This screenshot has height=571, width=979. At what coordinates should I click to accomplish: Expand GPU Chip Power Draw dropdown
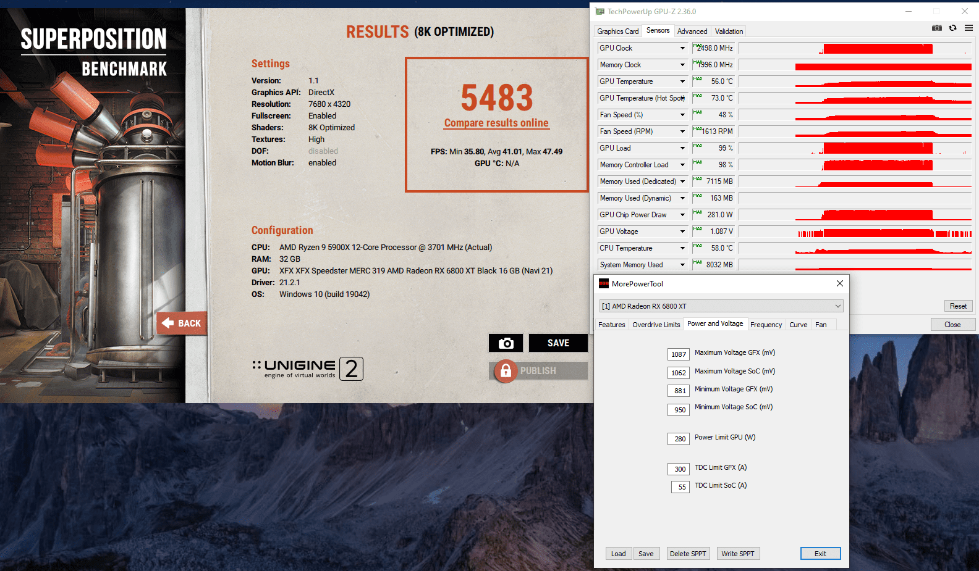pyautogui.click(x=682, y=215)
